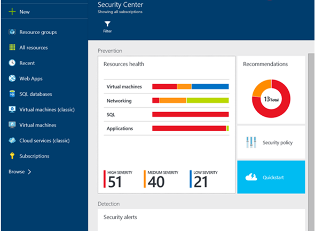Click the Subscriptions key icon
The width and height of the screenshot is (315, 231).
tap(12, 156)
